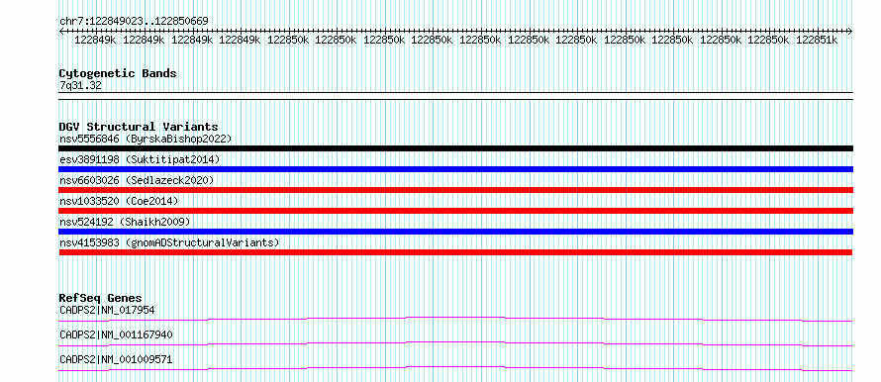881x382 pixels.
Task: Click variant label esv3891198 (Suktitipat2014)
Action: (140, 159)
